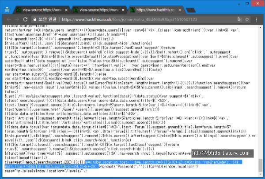265x179 pixels.
Task: Open a new tab button
Action: click(191, 10)
